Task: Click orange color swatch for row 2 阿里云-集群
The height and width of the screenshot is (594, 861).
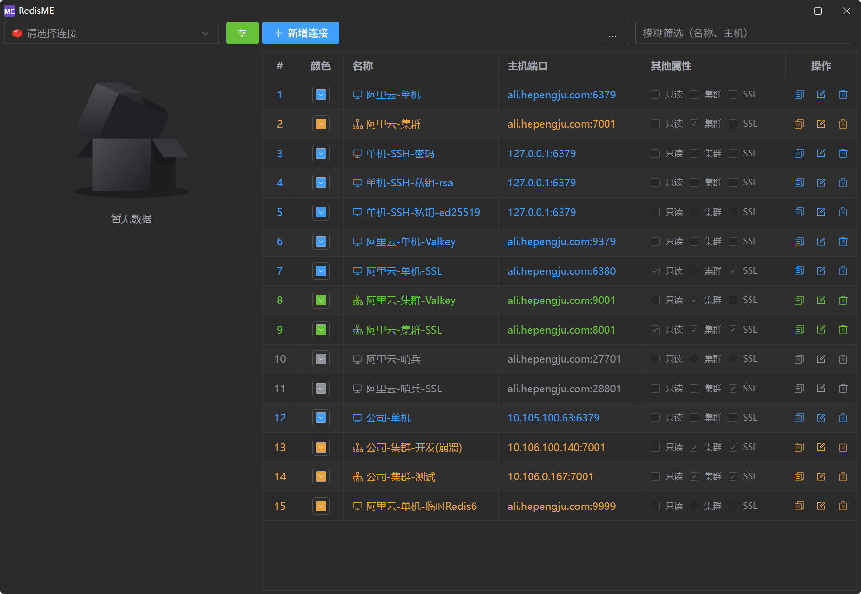Action: point(321,124)
